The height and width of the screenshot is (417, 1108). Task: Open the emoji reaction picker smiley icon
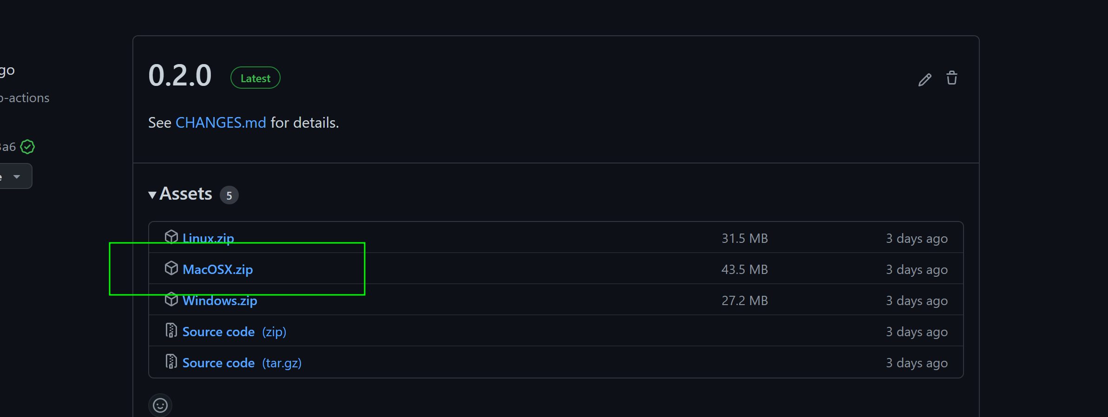click(160, 404)
